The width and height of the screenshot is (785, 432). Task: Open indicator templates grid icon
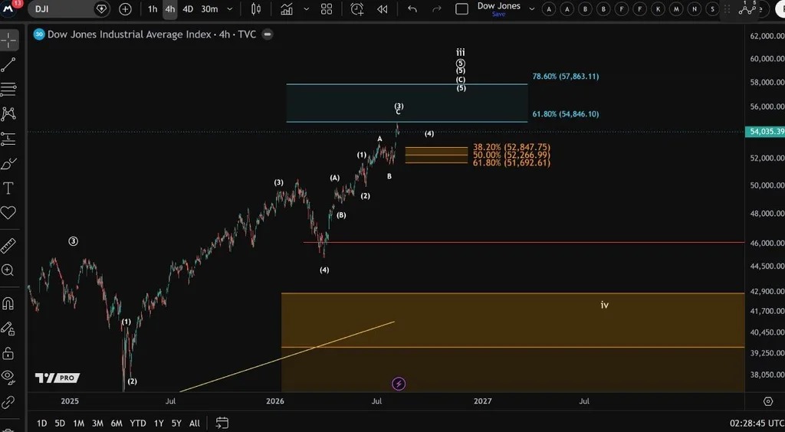pos(327,9)
